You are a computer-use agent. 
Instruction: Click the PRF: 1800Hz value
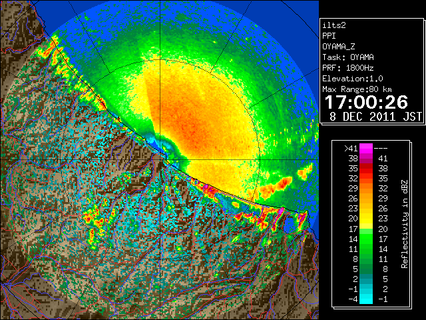coord(348,68)
